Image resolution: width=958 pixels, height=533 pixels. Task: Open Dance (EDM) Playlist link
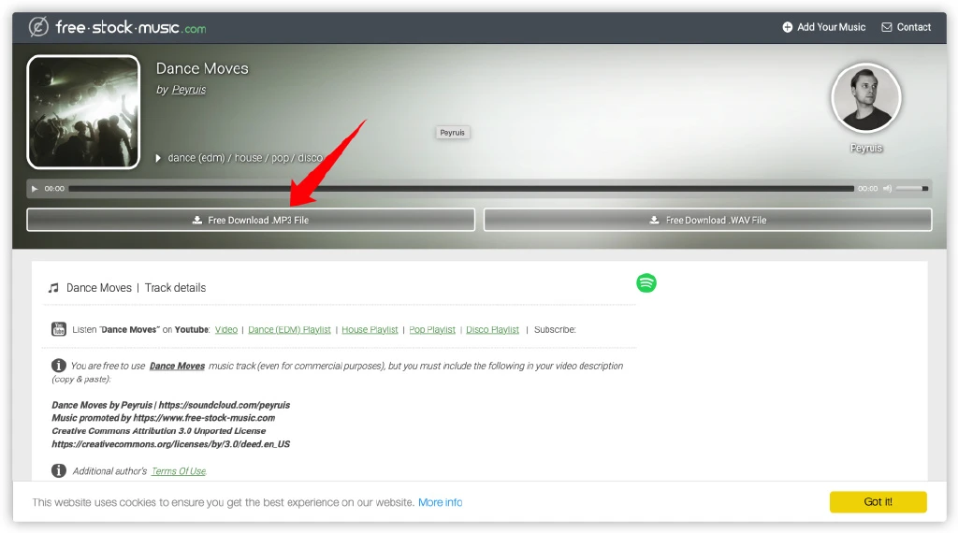point(289,330)
